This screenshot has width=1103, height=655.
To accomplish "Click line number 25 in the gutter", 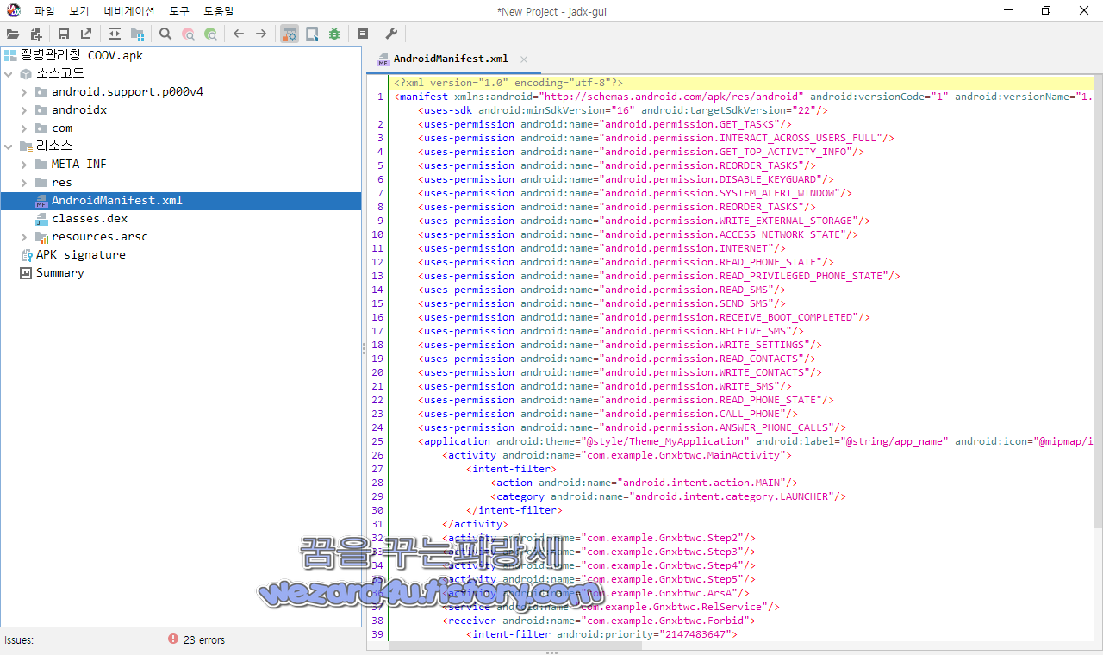I will click(377, 441).
